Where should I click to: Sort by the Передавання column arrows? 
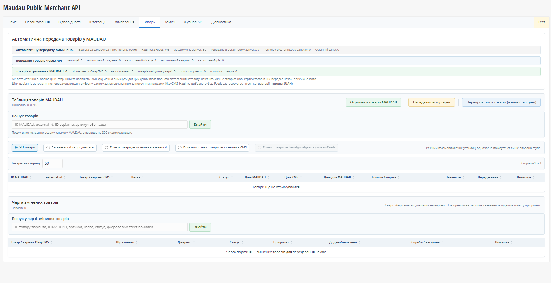tap(501, 177)
